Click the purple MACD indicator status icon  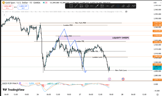click(x=20, y=83)
